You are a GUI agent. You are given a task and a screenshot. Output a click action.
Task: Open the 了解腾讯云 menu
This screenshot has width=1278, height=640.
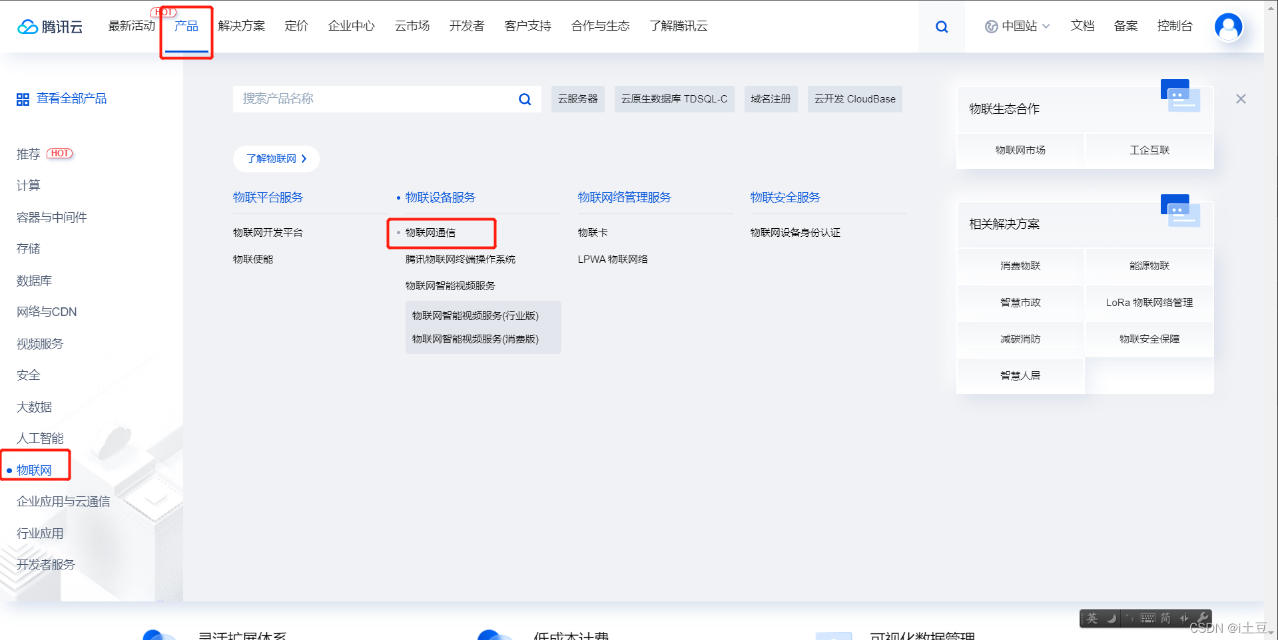[678, 26]
